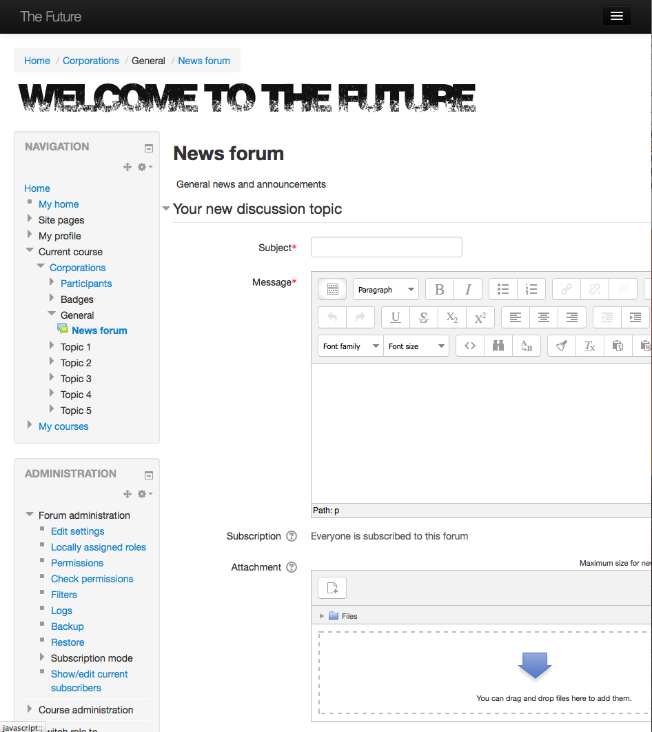The width and height of the screenshot is (652, 732).
Task: Collapse the Administration block
Action: click(149, 475)
